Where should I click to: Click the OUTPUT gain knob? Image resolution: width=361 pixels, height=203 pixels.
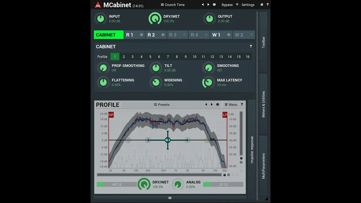point(209,19)
